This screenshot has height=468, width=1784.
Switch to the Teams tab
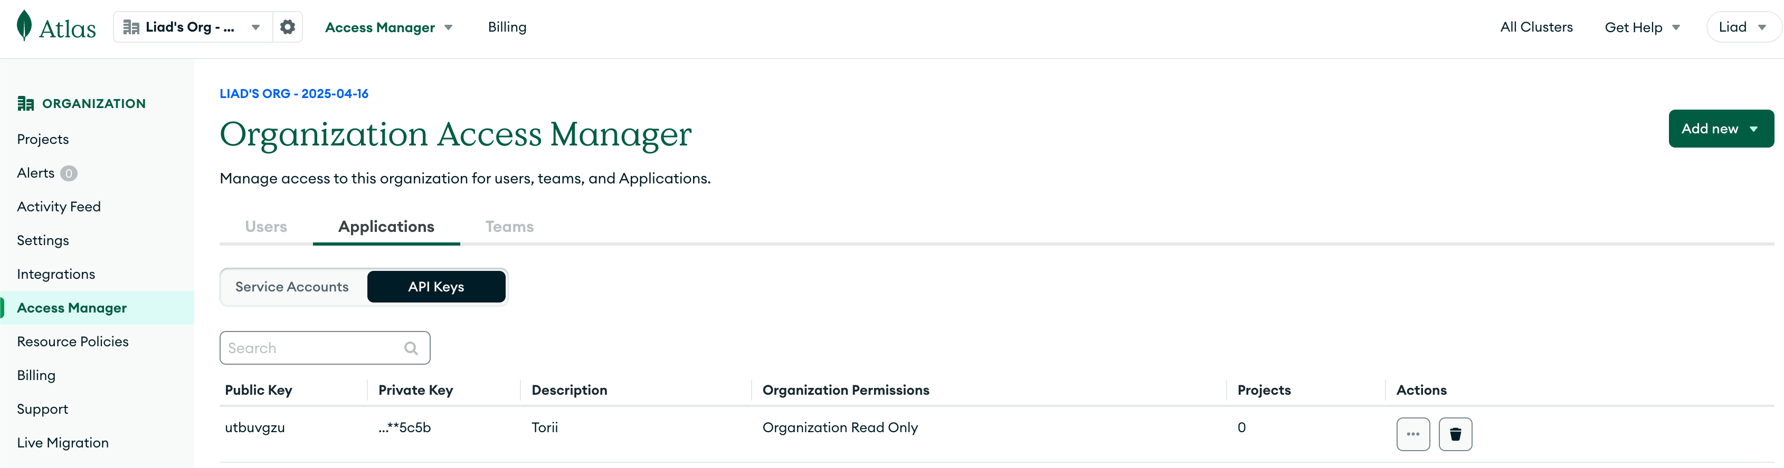[510, 227]
